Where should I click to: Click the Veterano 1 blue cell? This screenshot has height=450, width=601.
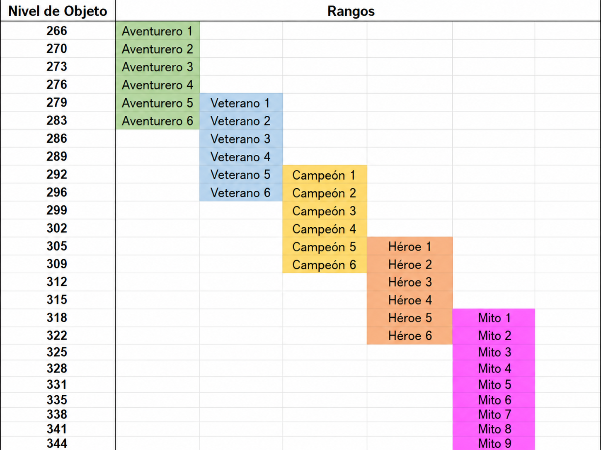(241, 102)
